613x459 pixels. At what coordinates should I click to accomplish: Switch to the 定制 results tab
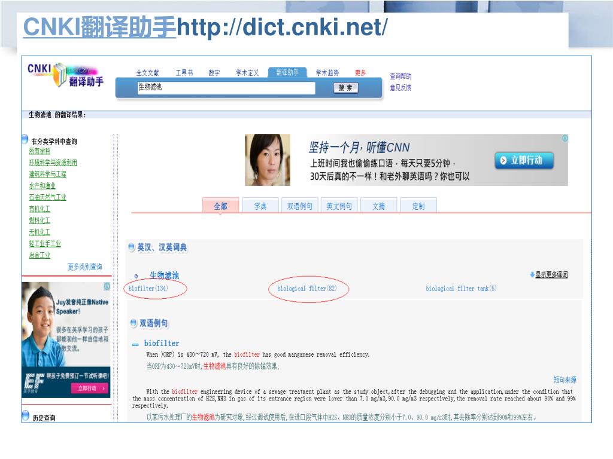(x=418, y=206)
